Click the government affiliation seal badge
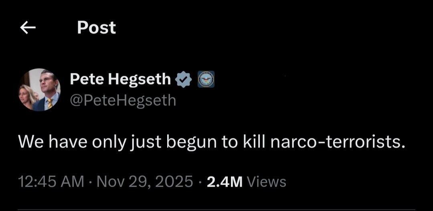The image size is (433, 211). (x=206, y=79)
